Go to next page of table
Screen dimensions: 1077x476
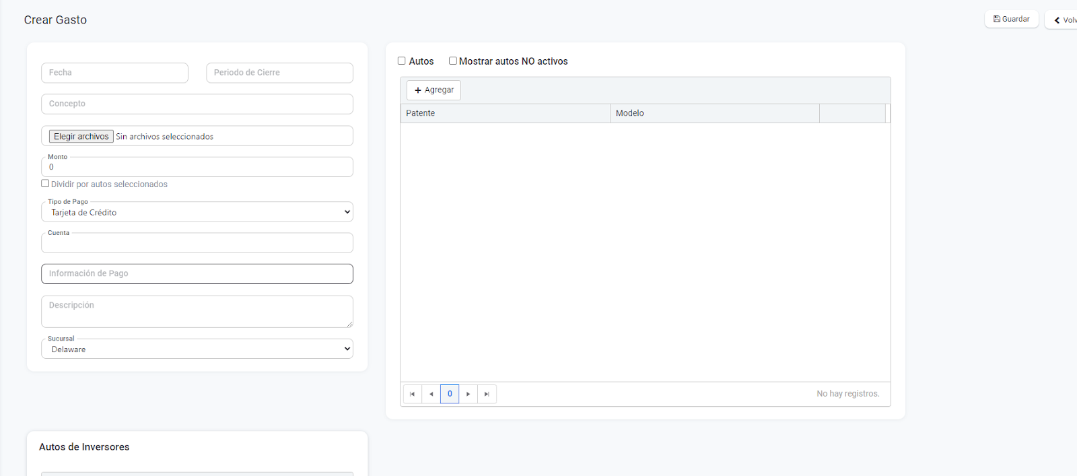pos(468,394)
